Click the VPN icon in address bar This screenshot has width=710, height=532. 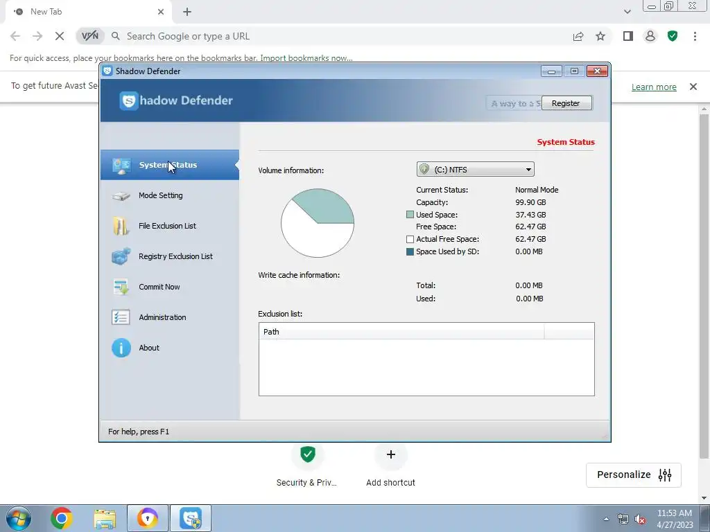pos(90,36)
